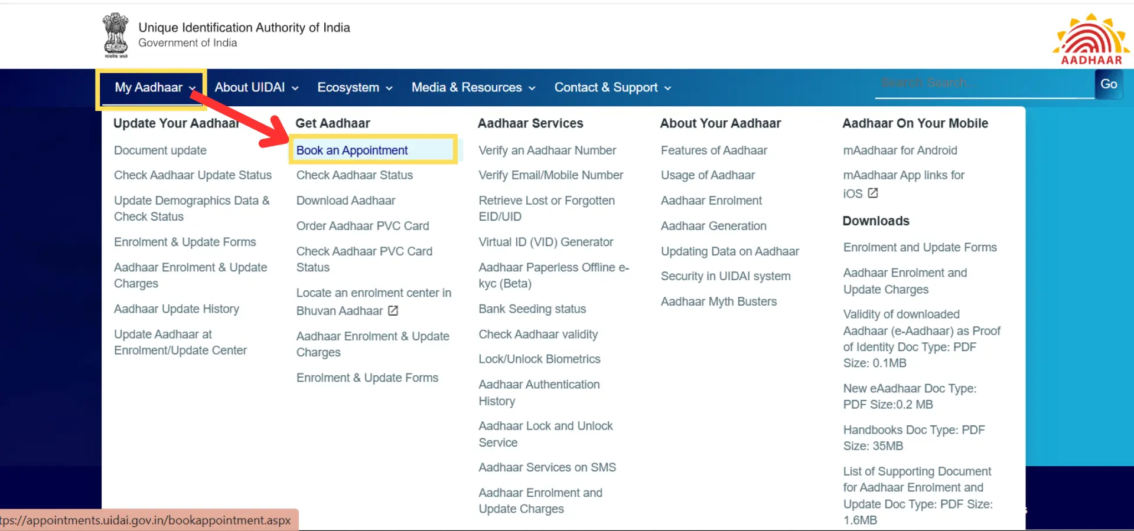Screen dimensions: 1134x531
Task: Open Aadhaar Update History link
Action: pos(177,309)
